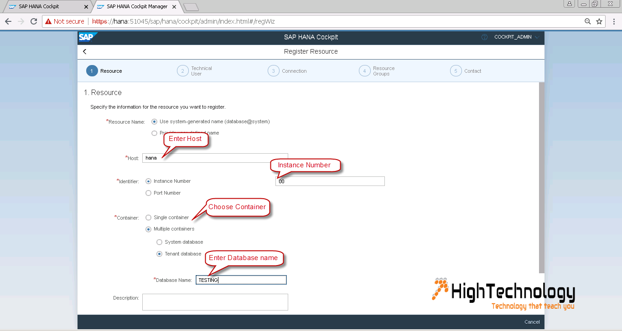This screenshot has width=622, height=331.
Task: Click the Database Name field containing TESTING
Action: click(241, 280)
